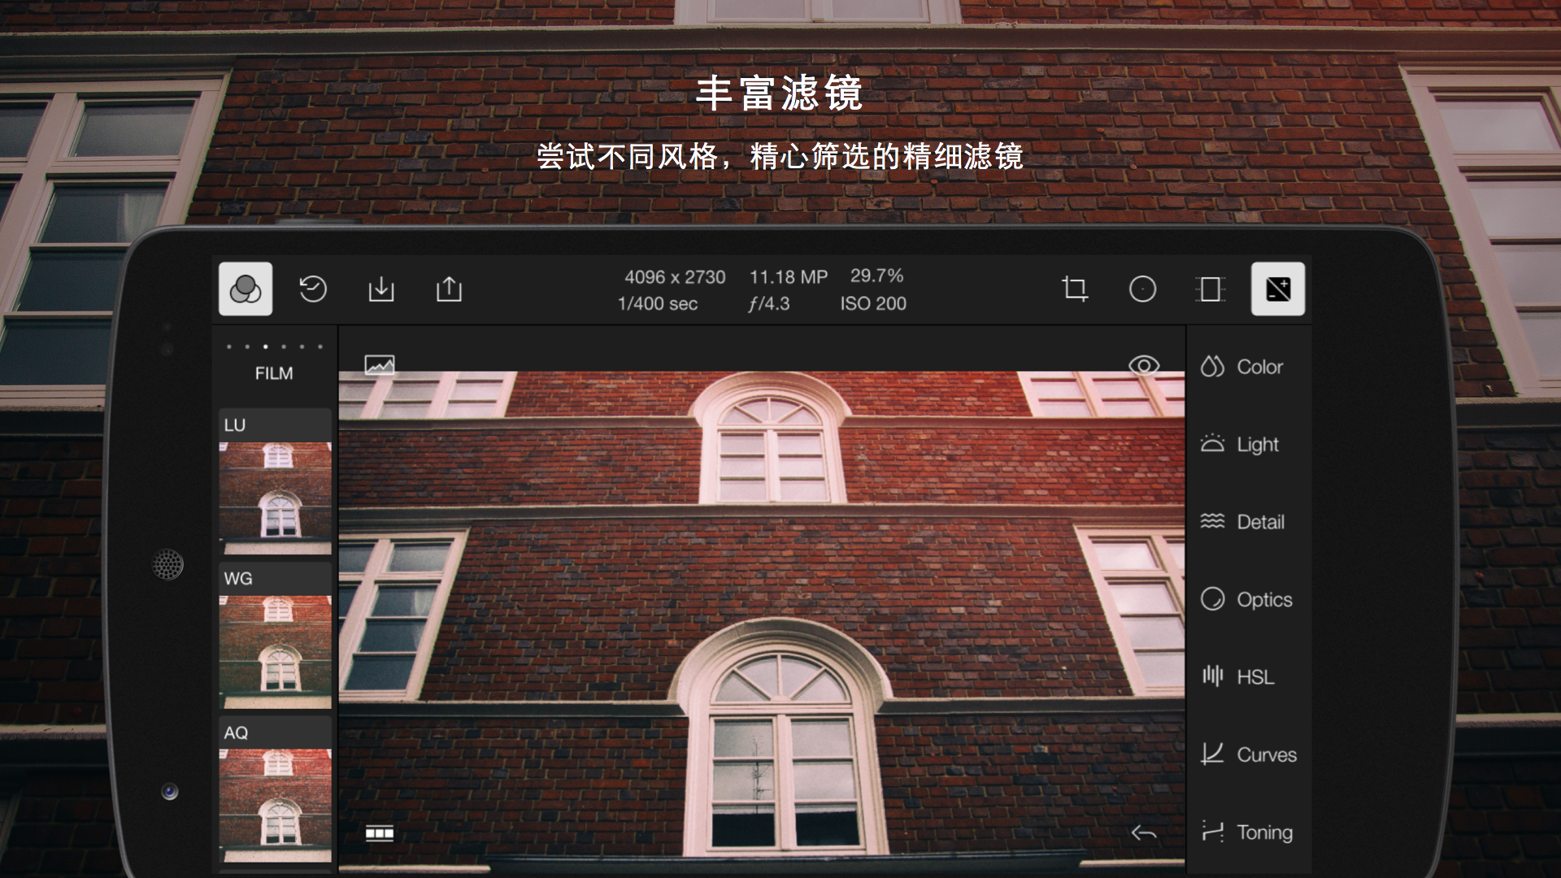Toggle the eye visibility icon
This screenshot has width=1561, height=878.
pos(1144,366)
